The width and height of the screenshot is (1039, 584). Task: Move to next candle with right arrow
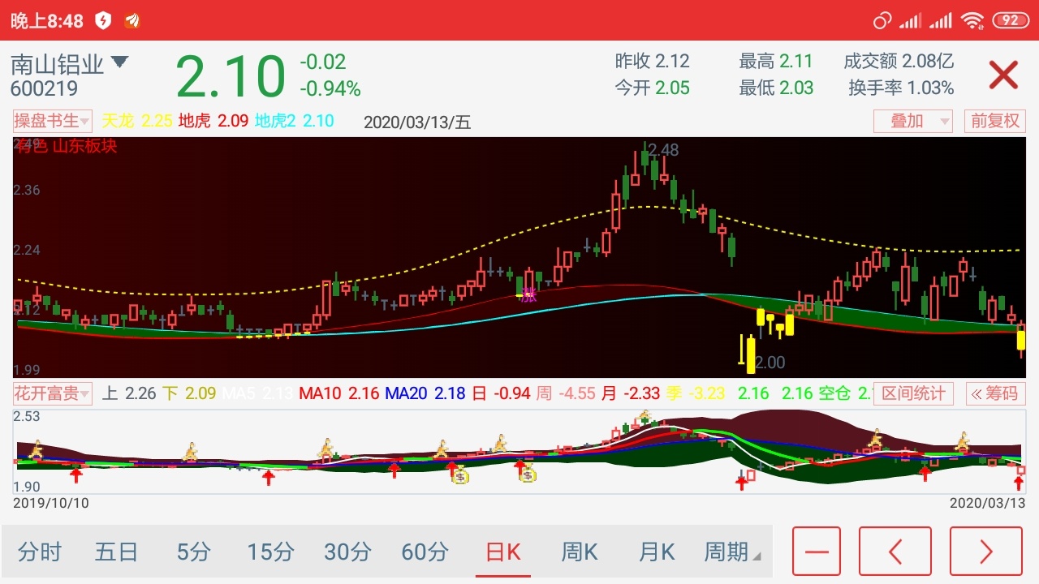click(986, 552)
